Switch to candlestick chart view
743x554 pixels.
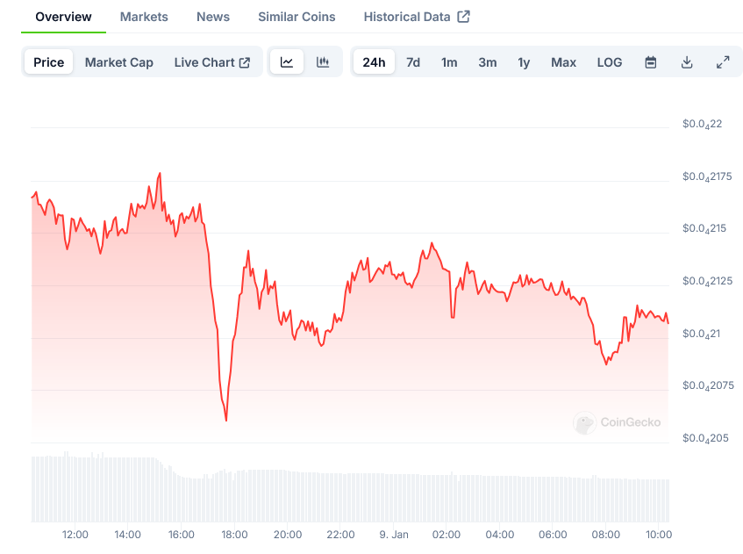pyautogui.click(x=323, y=62)
